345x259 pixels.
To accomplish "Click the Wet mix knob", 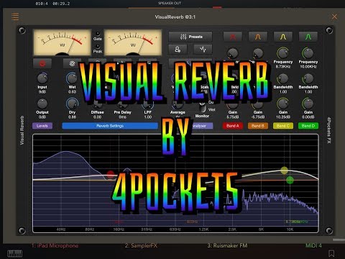I will tap(72, 78).
